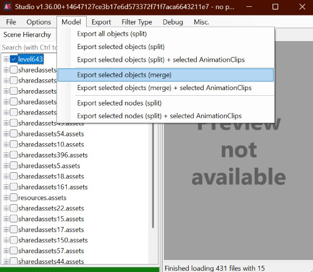Open the File menu
The image size is (313, 272).
tap(11, 22)
